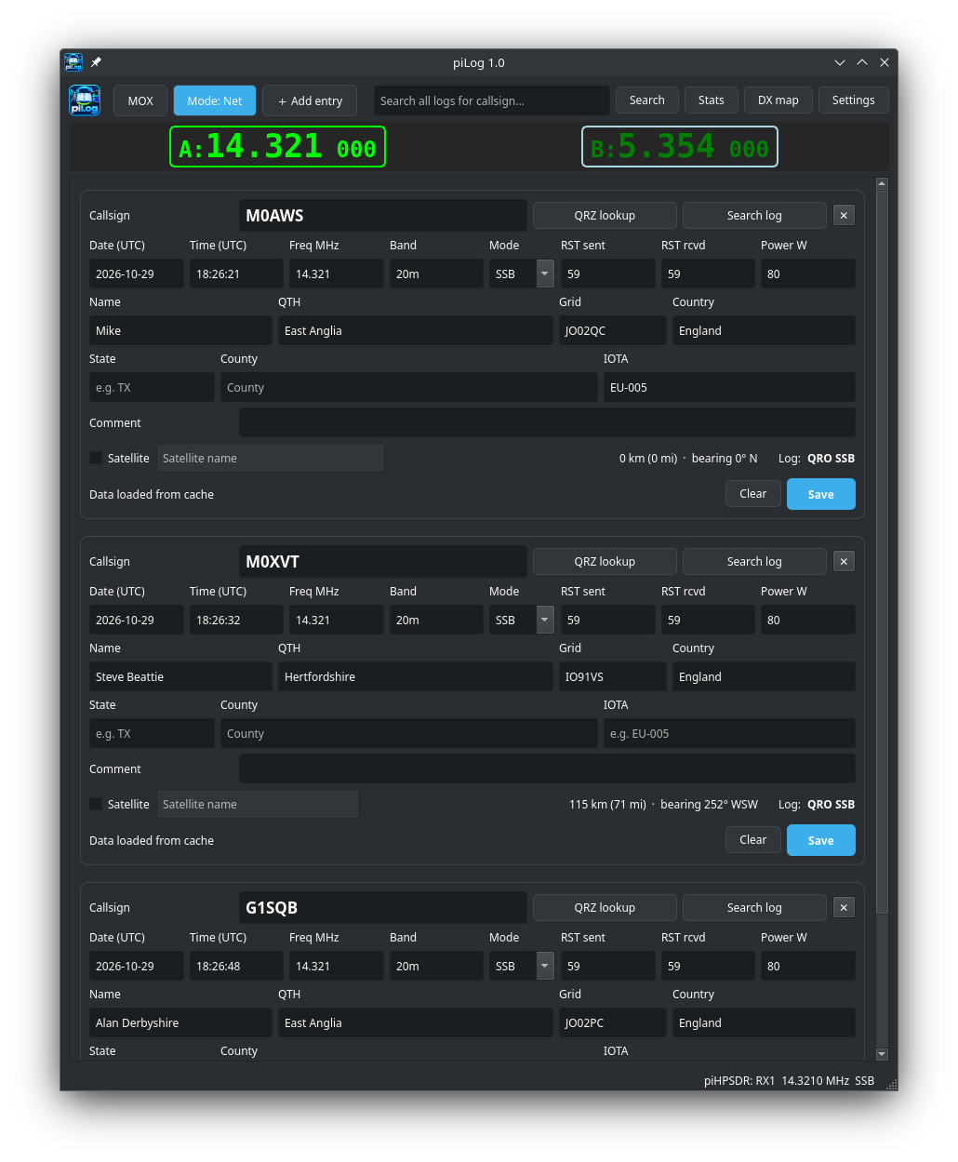This screenshot has width=958, height=1162.
Task: Edit Time field 18:26:21
Action: click(x=236, y=274)
